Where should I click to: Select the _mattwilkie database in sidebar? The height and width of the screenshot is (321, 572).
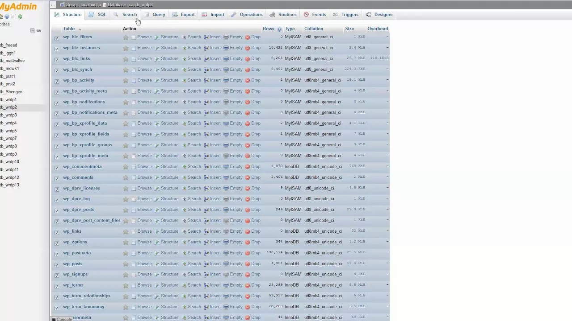13,61
